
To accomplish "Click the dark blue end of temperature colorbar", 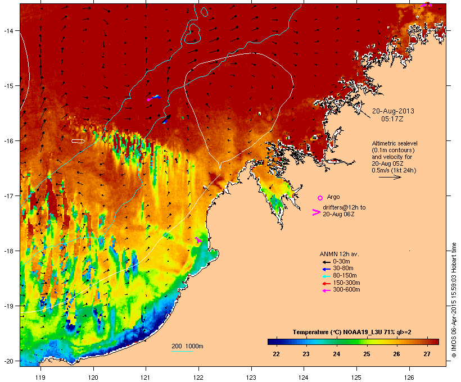I will [271, 342].
